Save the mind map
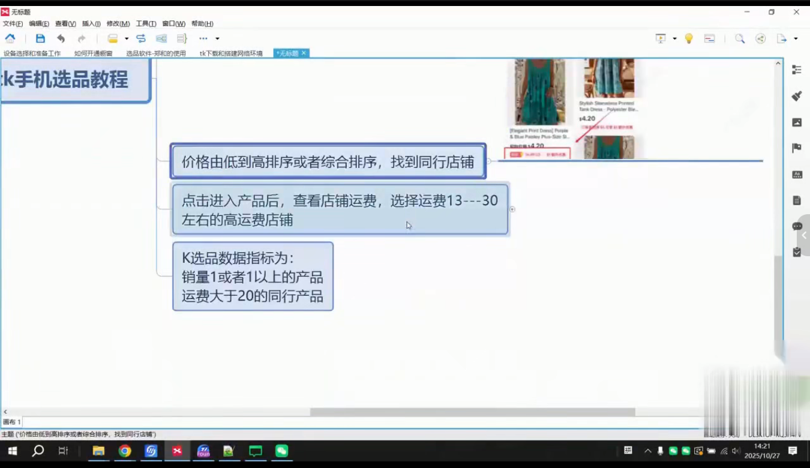This screenshot has height=468, width=810. pyautogui.click(x=40, y=38)
